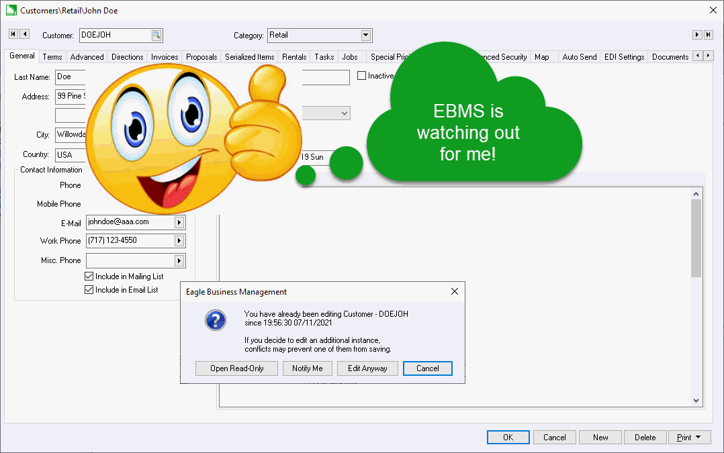
Task: Click the Work Phone arrow button
Action: point(179,241)
